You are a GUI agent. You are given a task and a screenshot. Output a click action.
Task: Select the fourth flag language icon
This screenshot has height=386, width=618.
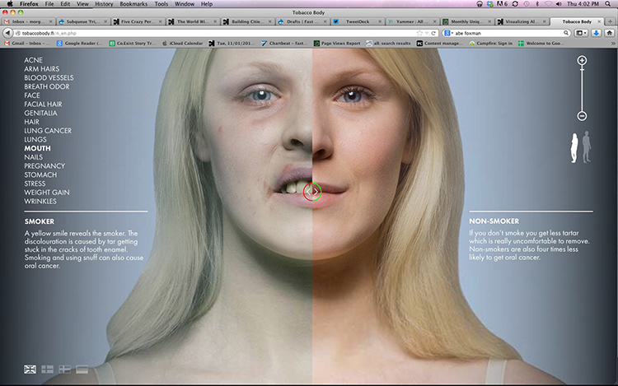(x=82, y=369)
